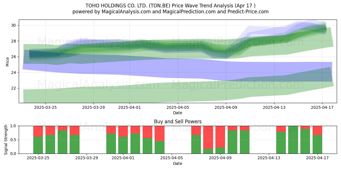Click 2025-04-09 on the price chart date axis
Screen dimensions: 341x170
tap(226, 107)
